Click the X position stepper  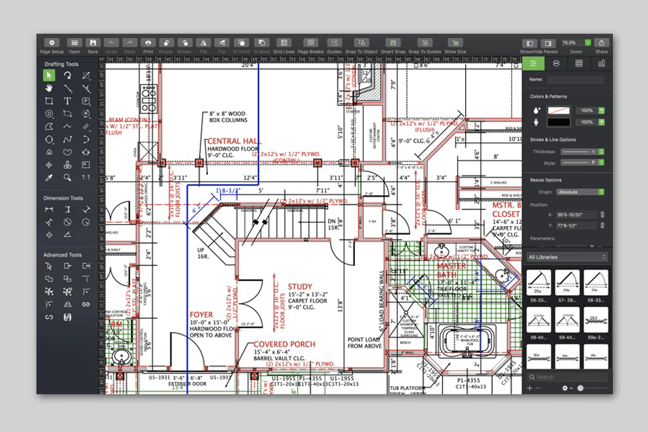click(602, 215)
